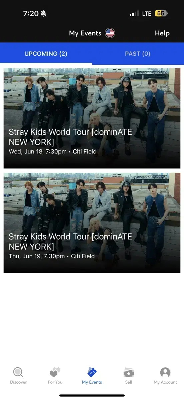Tap the Sell label in bottom navigation

point(129,382)
